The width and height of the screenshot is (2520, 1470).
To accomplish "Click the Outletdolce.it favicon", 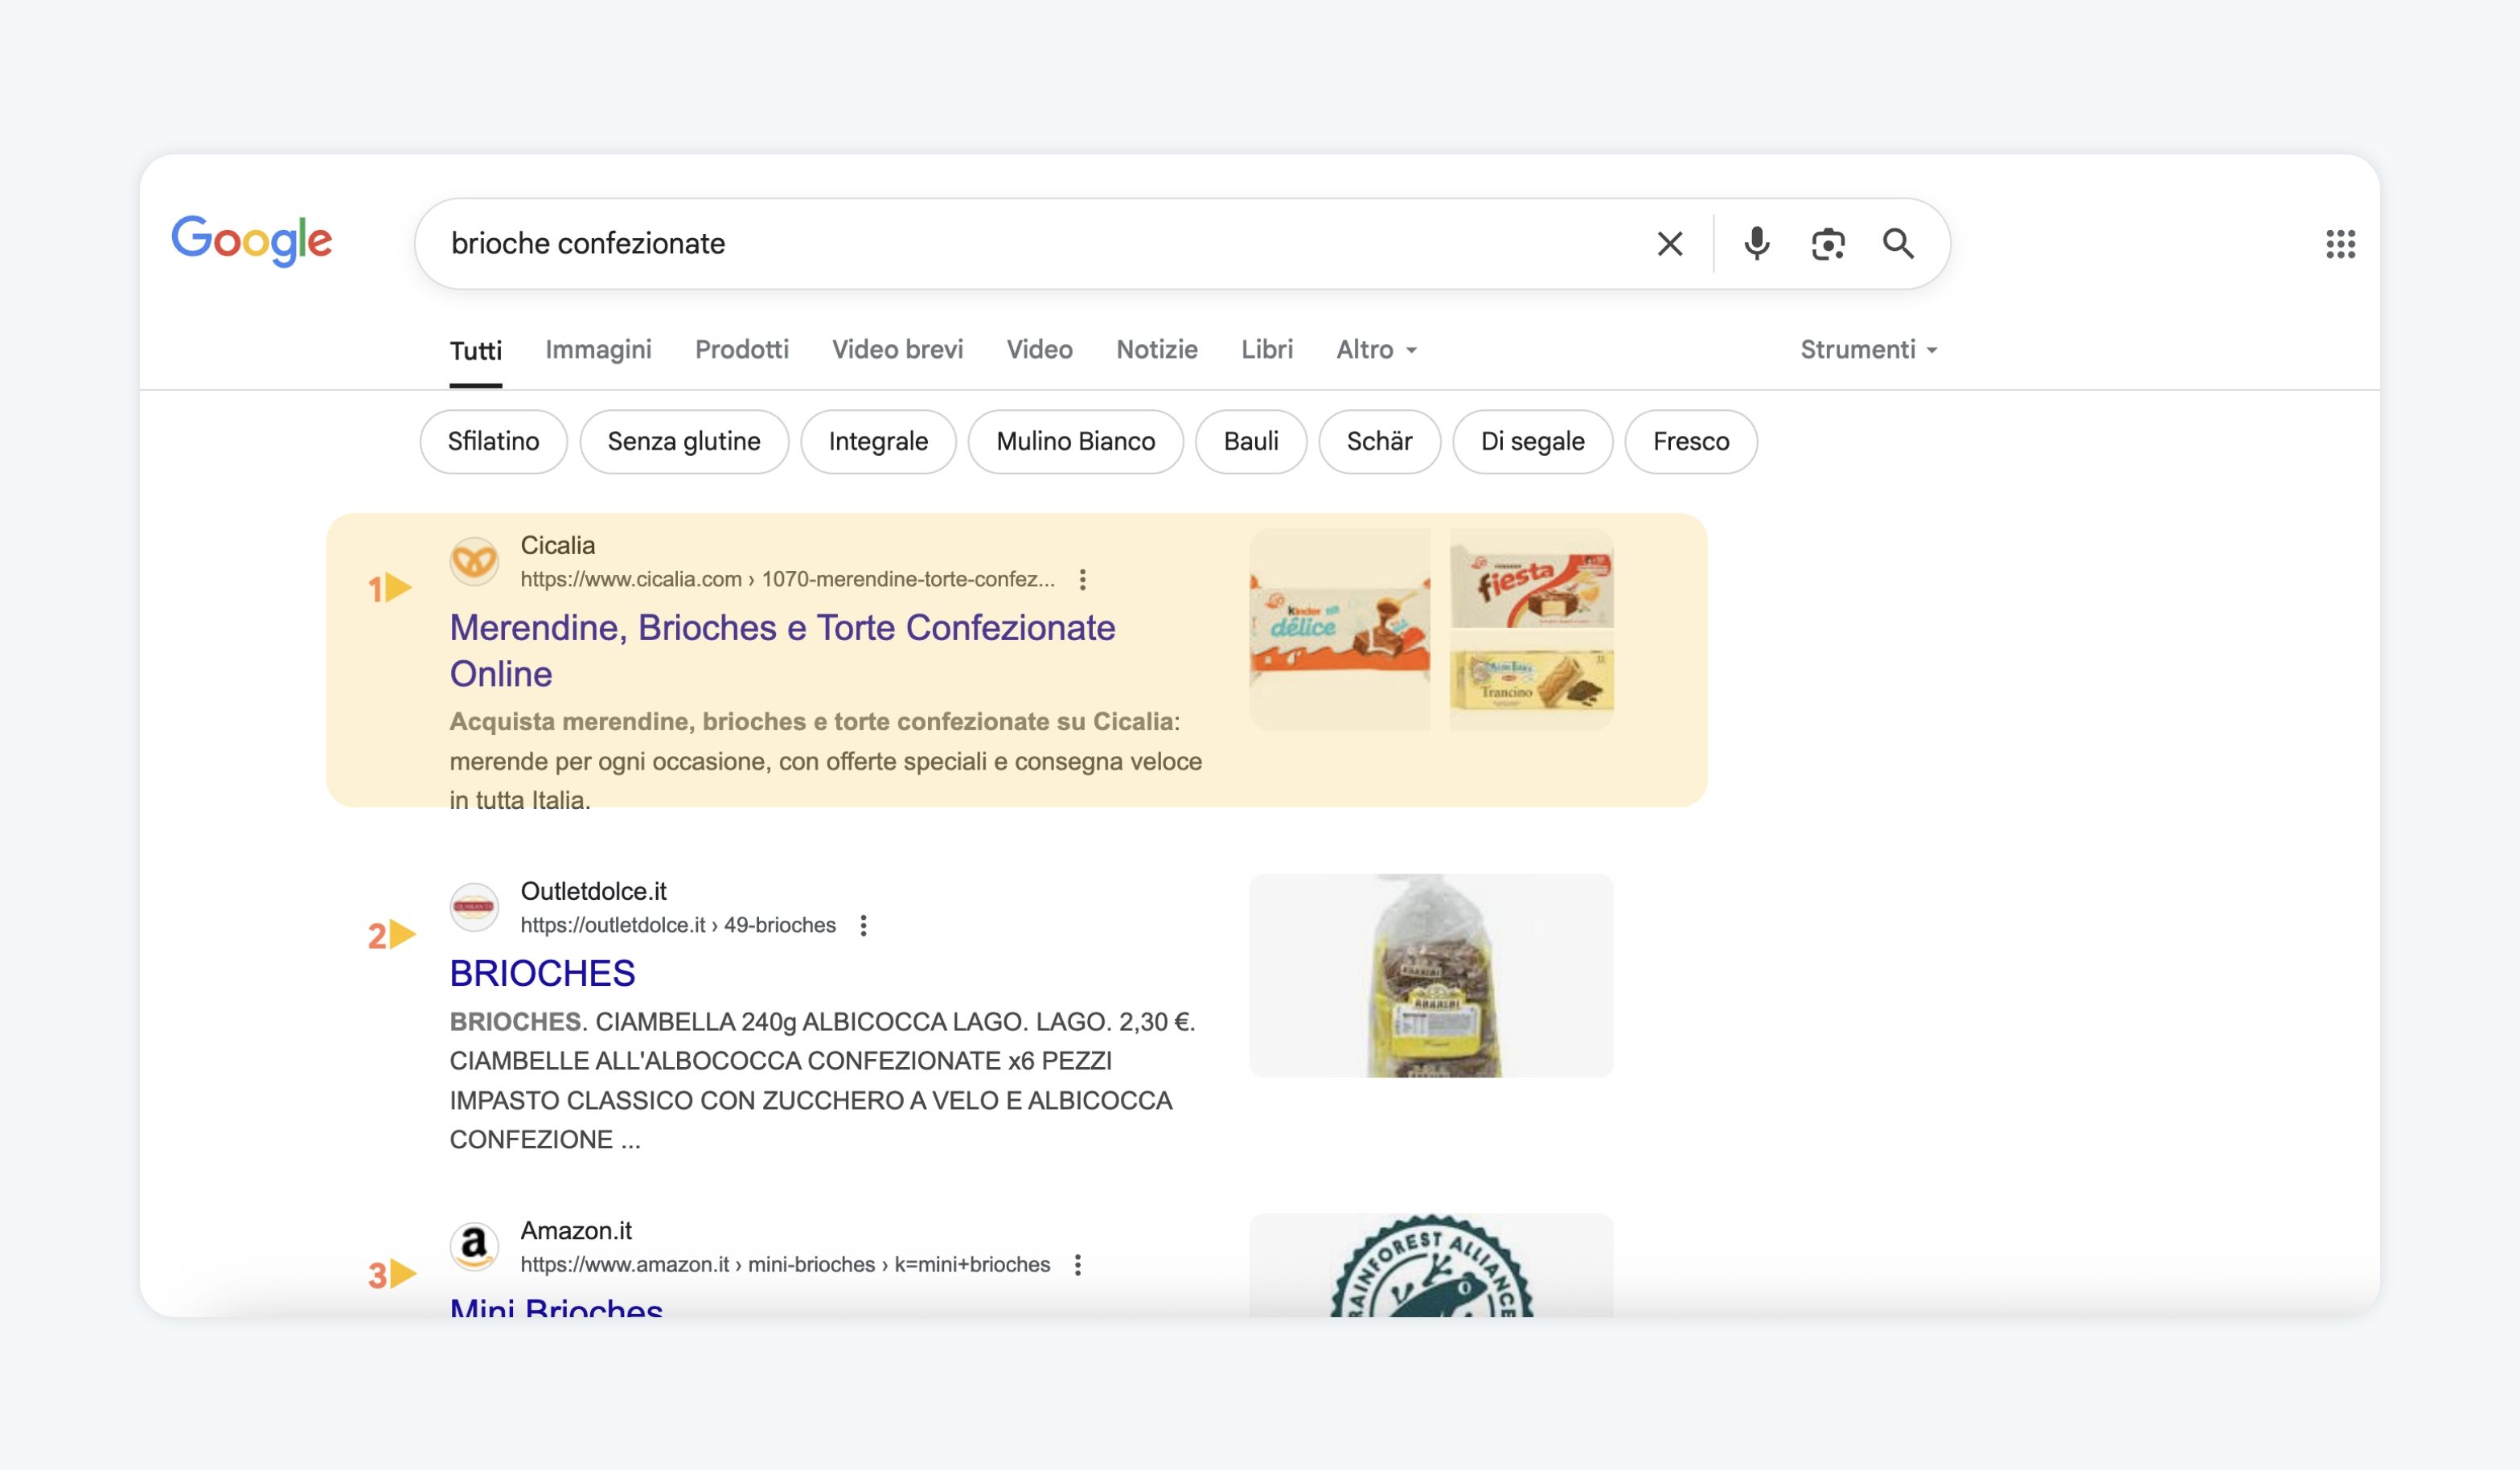I will point(474,907).
